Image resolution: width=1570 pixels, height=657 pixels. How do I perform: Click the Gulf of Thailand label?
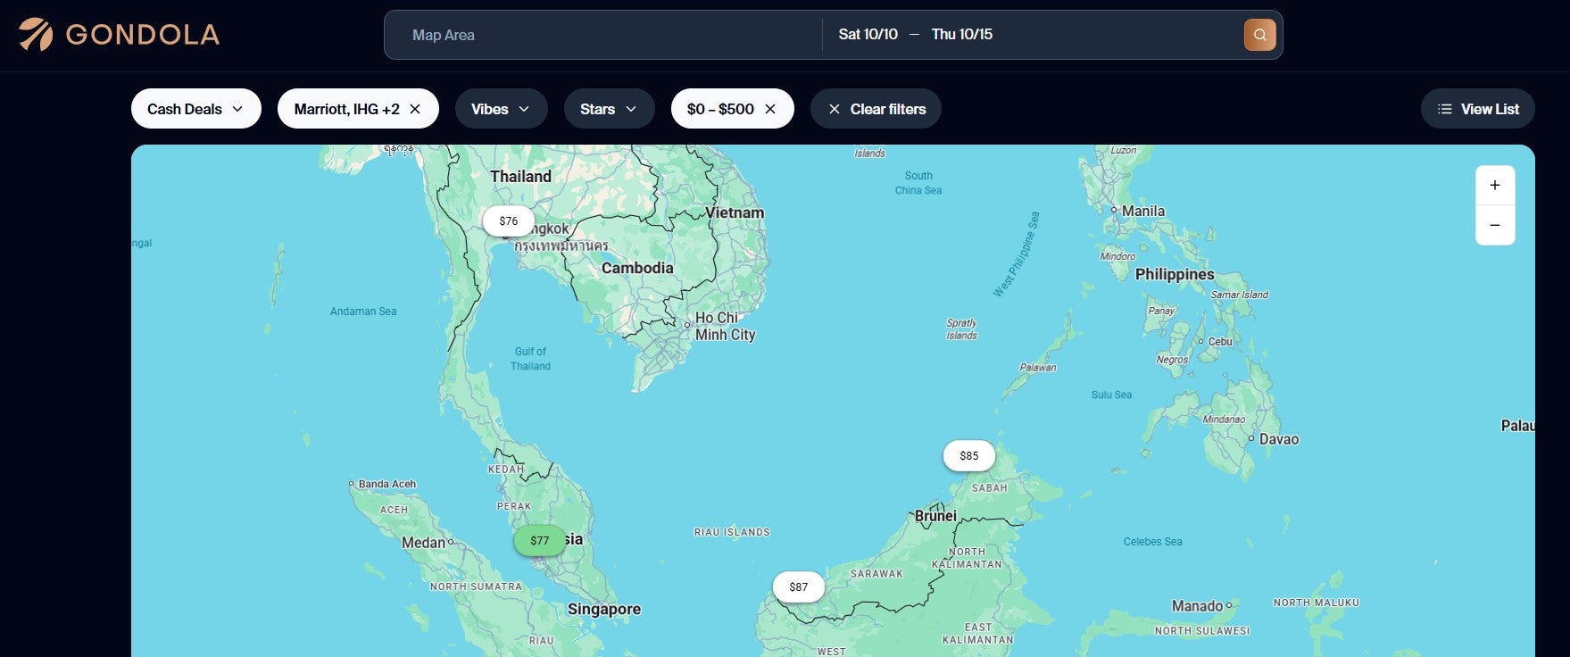(x=530, y=359)
